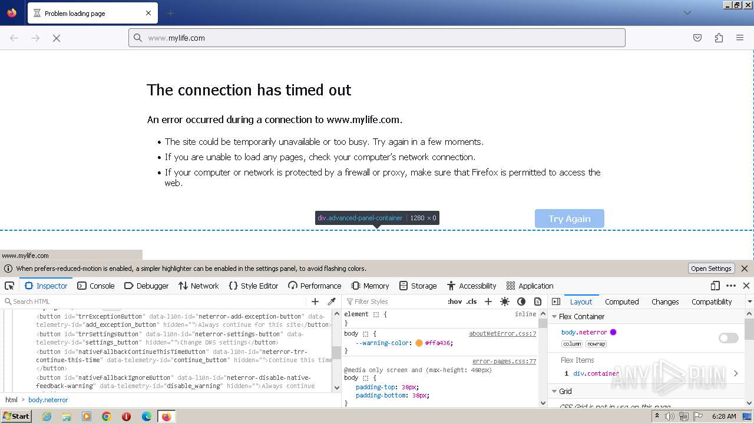
Task: Open Microsoft Edge from taskbar
Action: coord(147,416)
